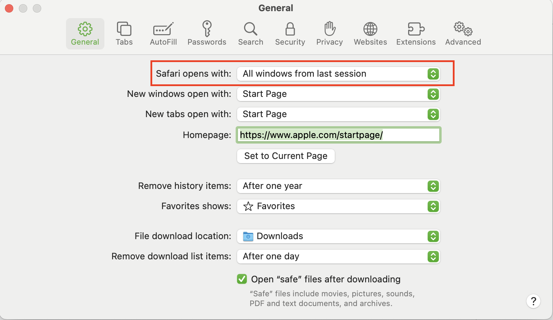Open the Passwords key icon pane
This screenshot has height=320, width=553.
tap(207, 34)
